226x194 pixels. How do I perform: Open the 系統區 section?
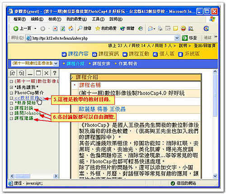tap(189, 54)
